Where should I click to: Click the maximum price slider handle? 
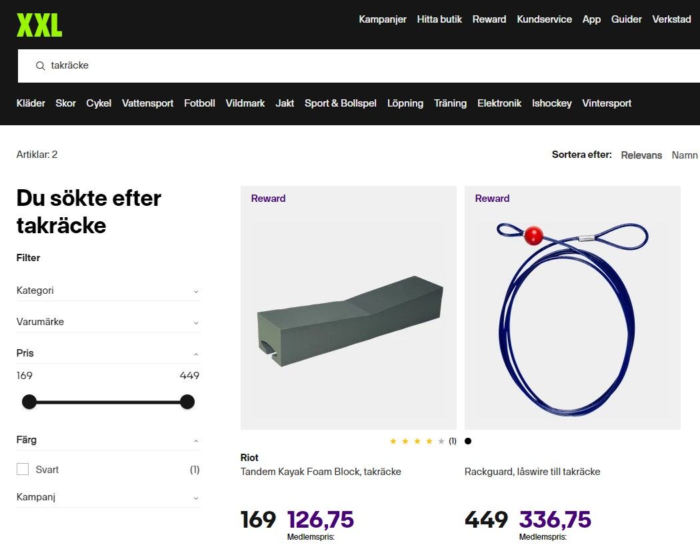(187, 402)
